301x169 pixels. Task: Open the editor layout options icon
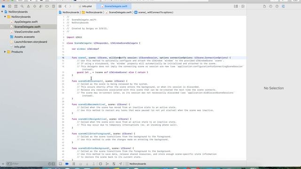pyautogui.click(x=236, y=6)
